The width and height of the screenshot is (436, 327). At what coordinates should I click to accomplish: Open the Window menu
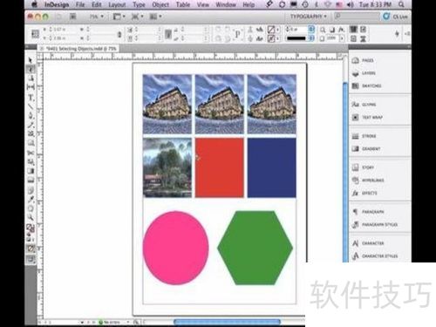coord(226,4)
